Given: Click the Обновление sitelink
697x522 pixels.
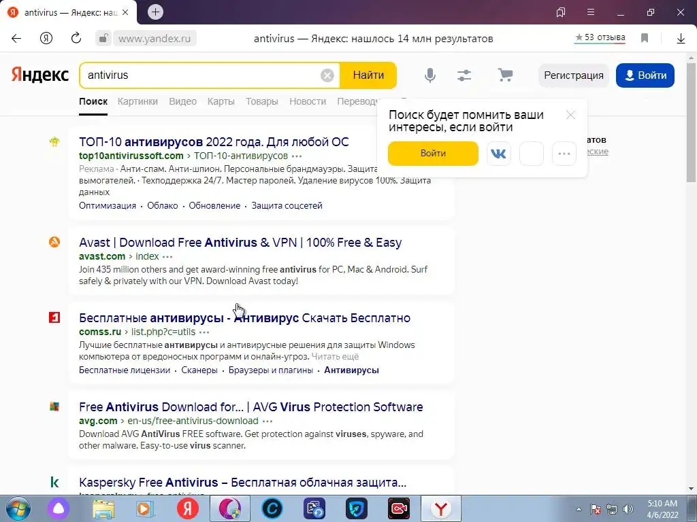Looking at the screenshot, I should (x=214, y=205).
